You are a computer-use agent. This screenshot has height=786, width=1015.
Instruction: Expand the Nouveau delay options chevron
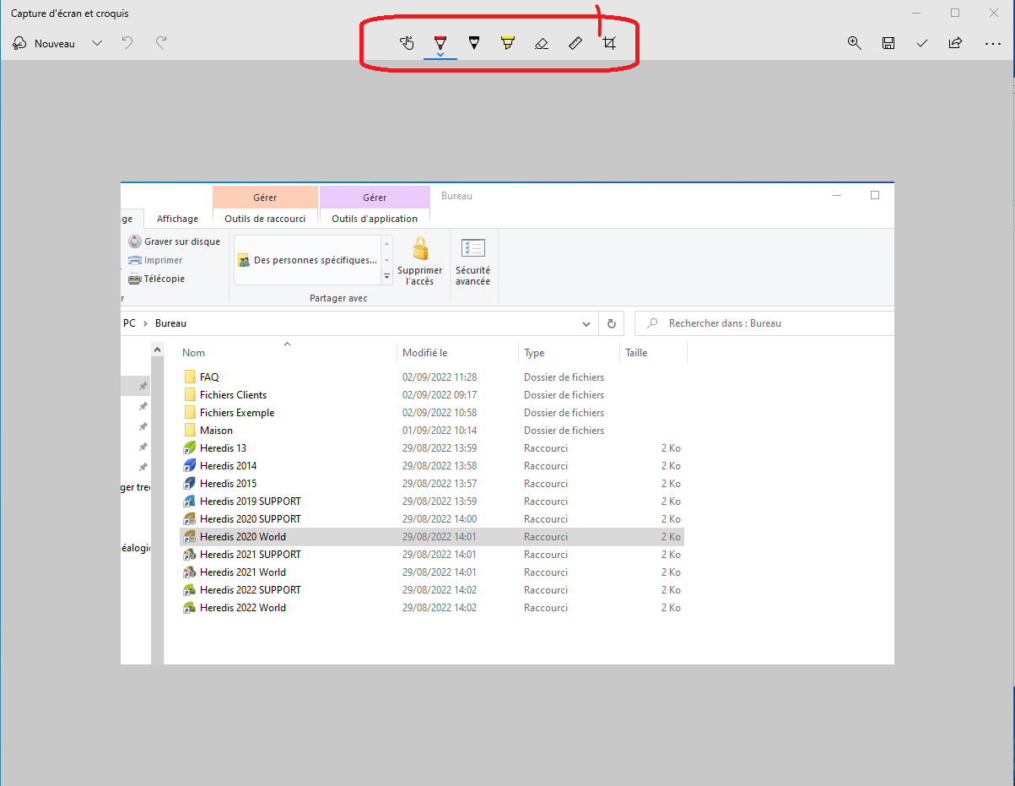point(97,43)
